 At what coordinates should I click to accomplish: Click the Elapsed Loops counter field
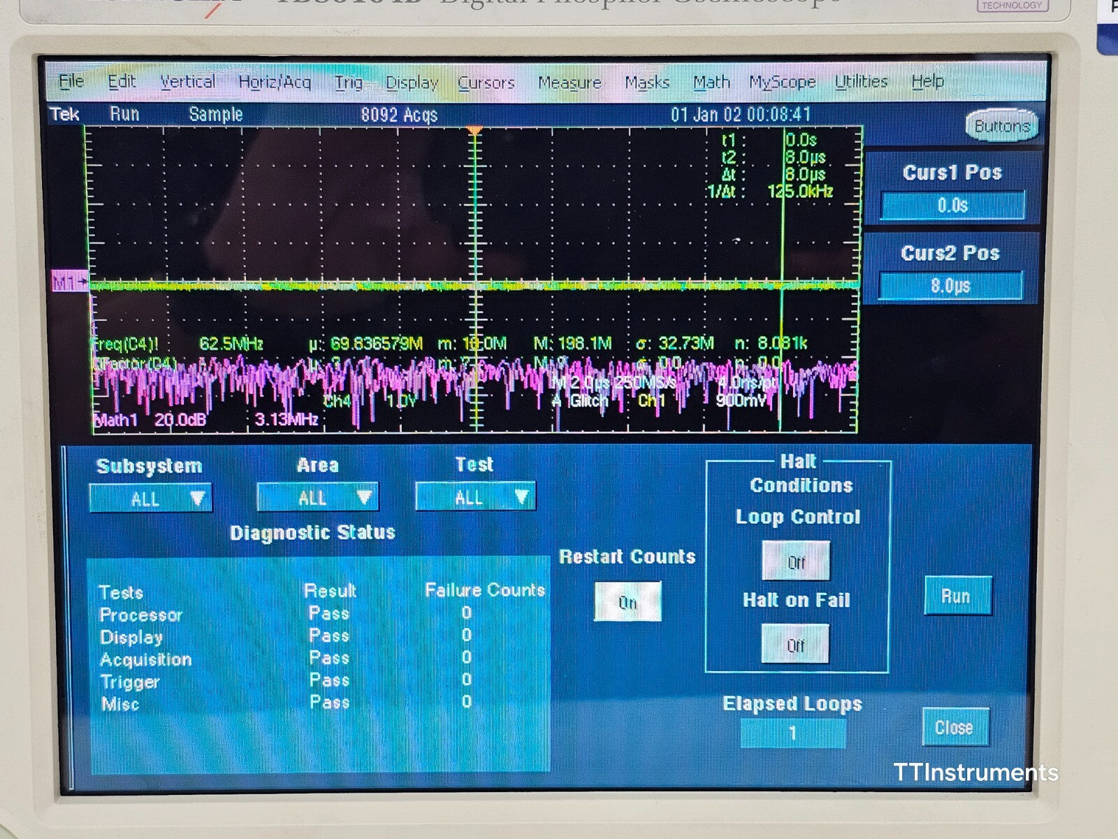793,731
